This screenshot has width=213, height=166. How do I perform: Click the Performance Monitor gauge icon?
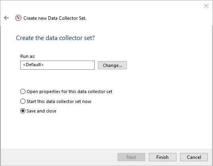click(x=18, y=18)
